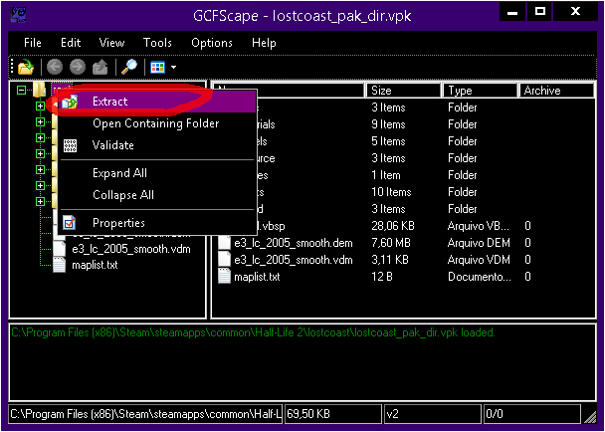This screenshot has width=605, height=432.
Task: Click the 5 Items size cell
Action: point(388,141)
